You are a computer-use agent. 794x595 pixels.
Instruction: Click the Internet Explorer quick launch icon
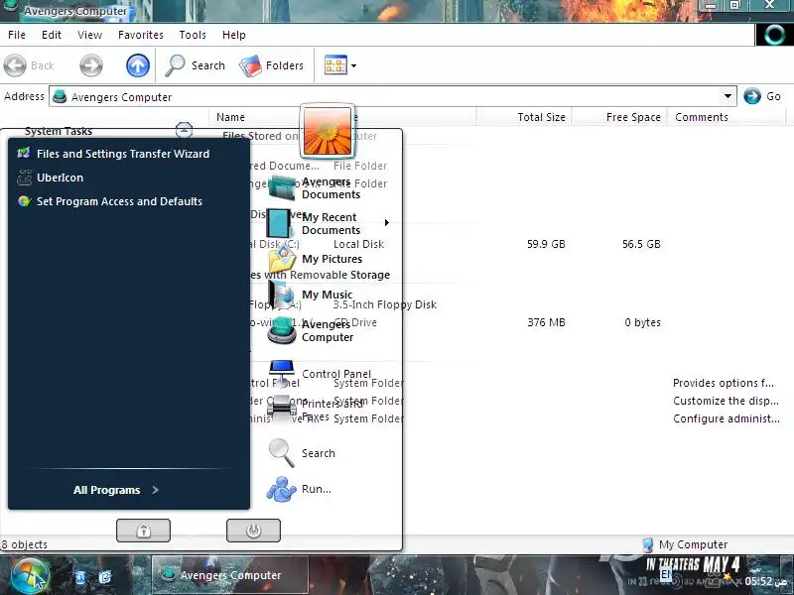pyautogui.click(x=105, y=577)
